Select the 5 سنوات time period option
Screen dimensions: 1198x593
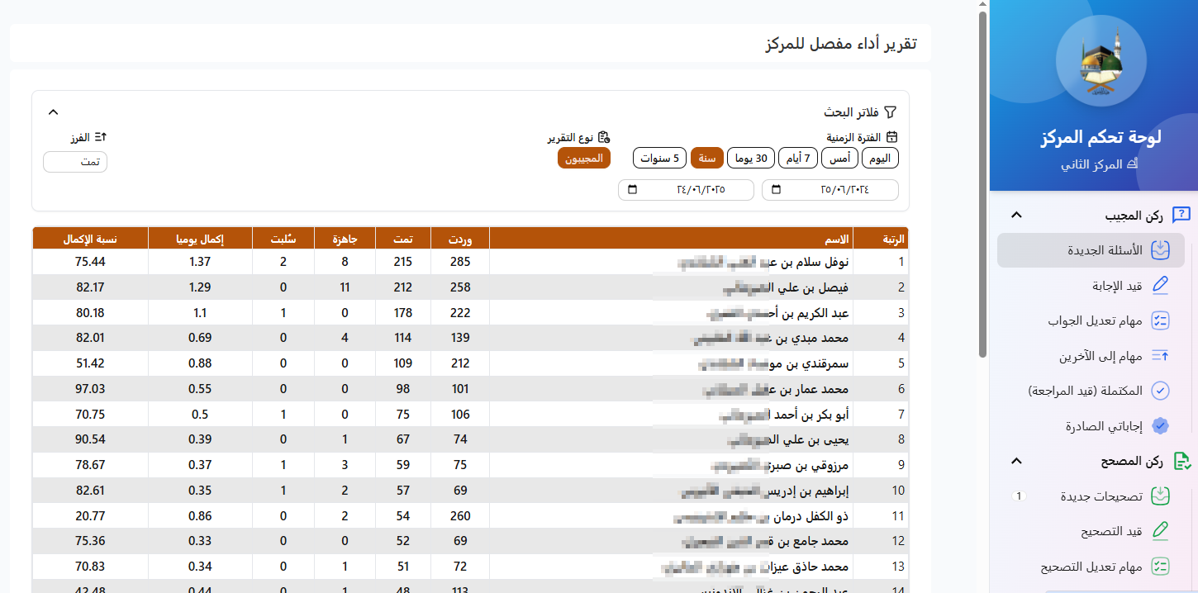[x=659, y=158]
